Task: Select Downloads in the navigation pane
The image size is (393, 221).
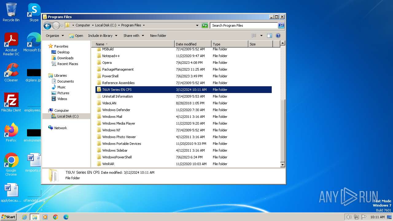Action: [65, 58]
